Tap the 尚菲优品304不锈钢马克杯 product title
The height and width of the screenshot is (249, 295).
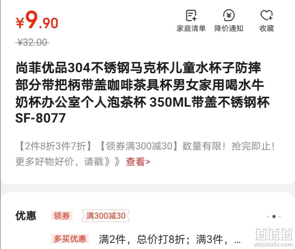coord(142,92)
